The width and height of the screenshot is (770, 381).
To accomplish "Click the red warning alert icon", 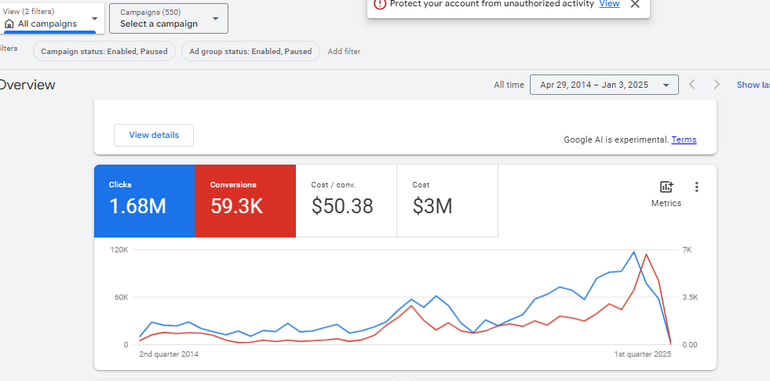I will point(380,4).
